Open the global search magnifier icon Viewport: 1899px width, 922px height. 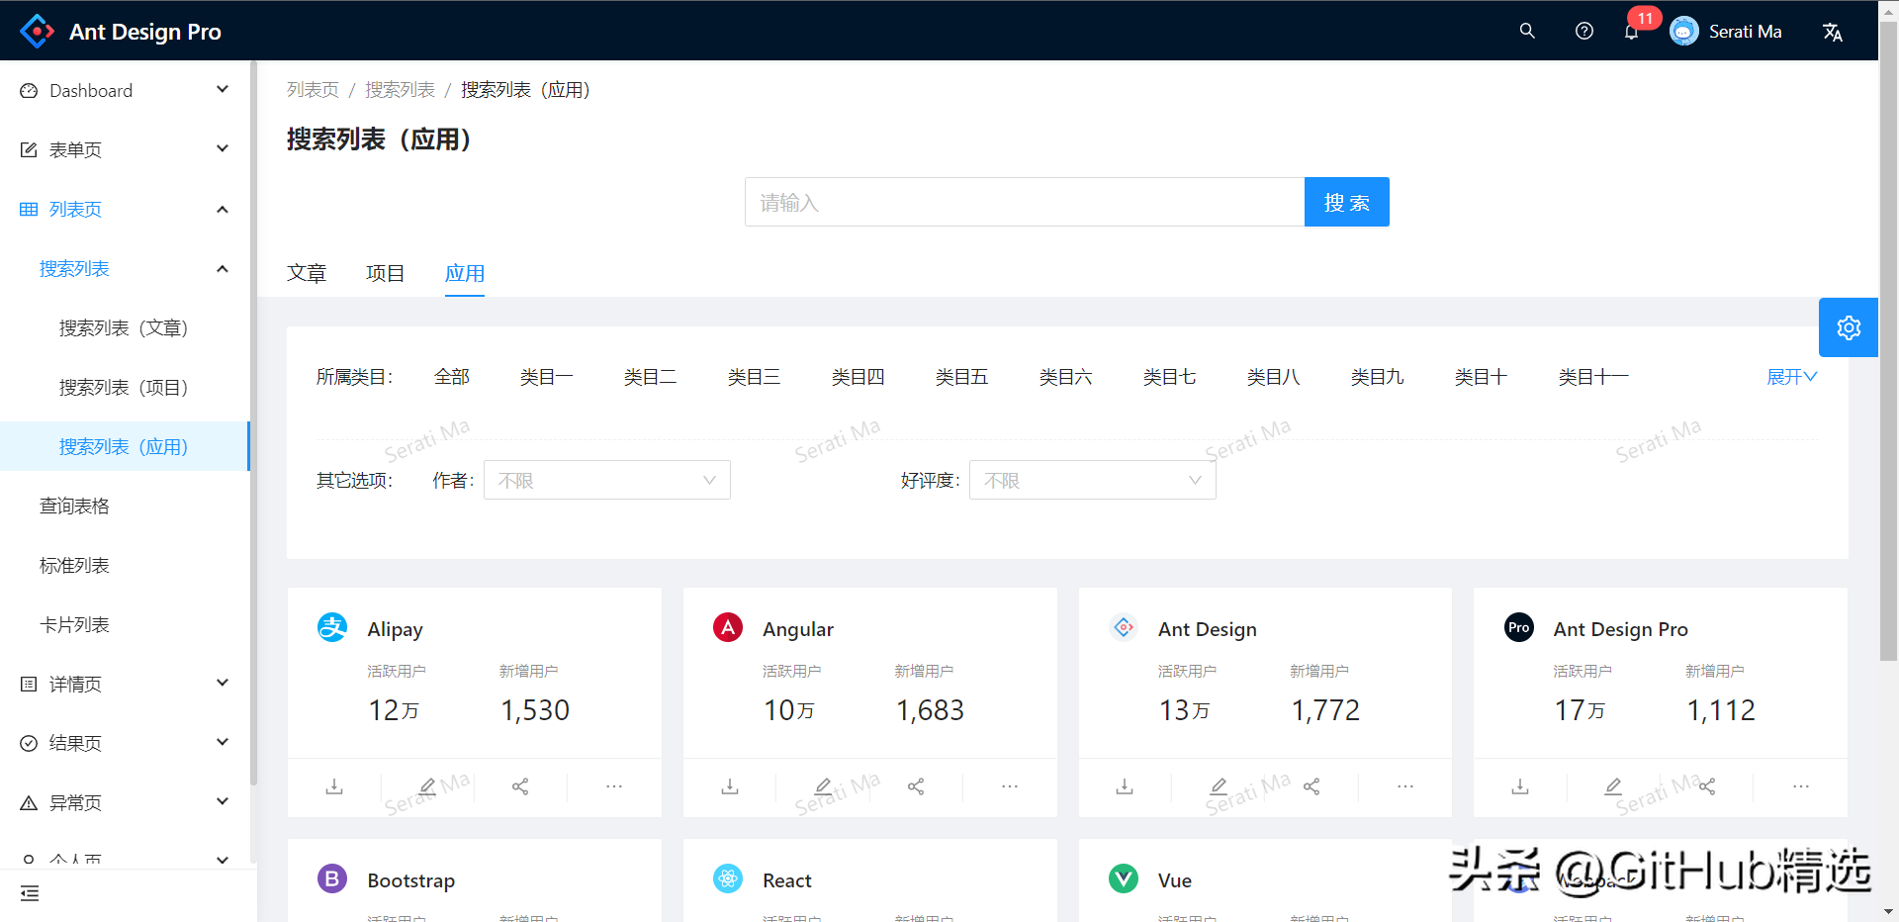tap(1526, 31)
